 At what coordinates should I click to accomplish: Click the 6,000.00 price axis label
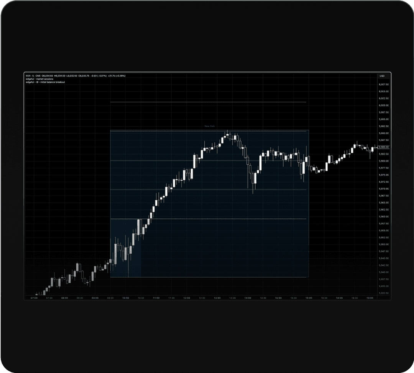[x=383, y=105]
